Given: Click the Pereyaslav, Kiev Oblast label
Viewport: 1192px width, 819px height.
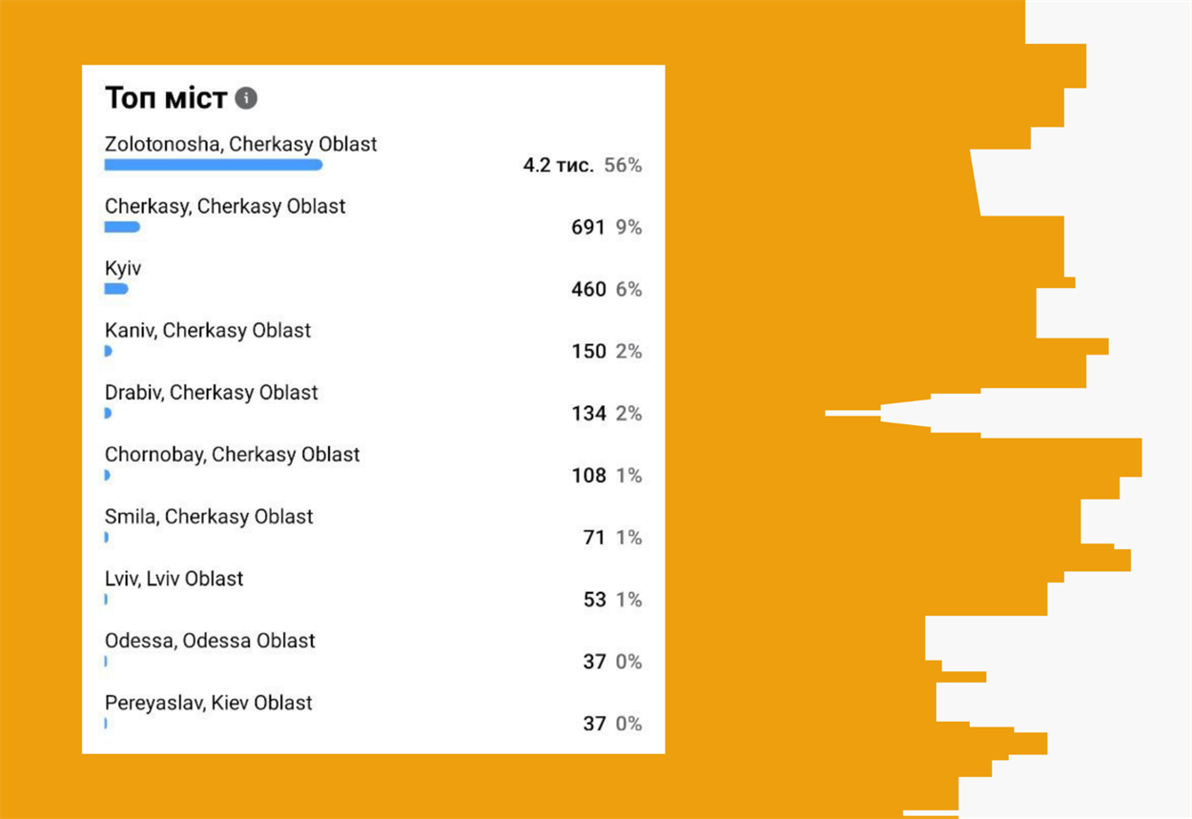Looking at the screenshot, I should click(209, 702).
